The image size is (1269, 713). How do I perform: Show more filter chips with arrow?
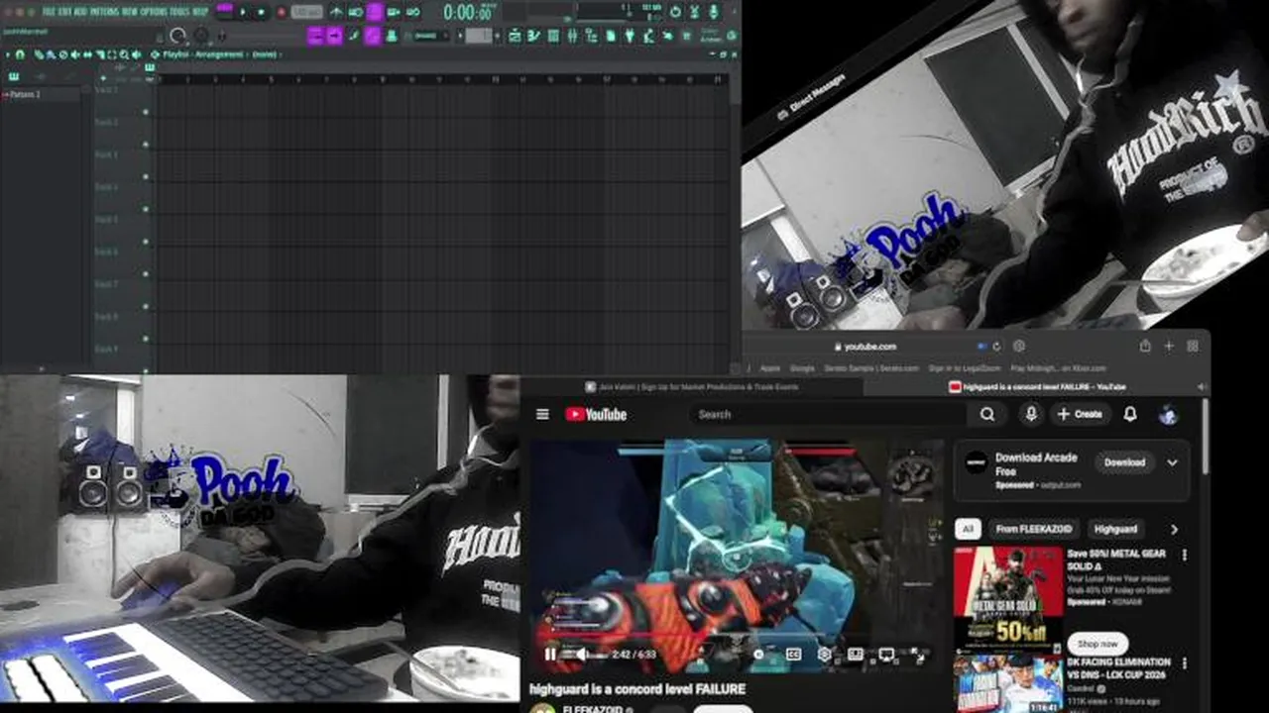click(x=1174, y=529)
